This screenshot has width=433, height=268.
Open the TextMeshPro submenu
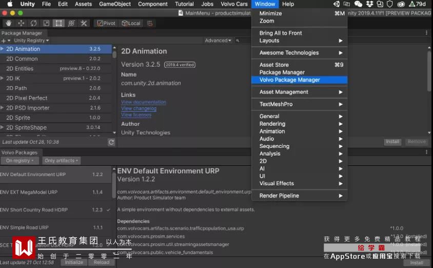pyautogui.click(x=299, y=104)
